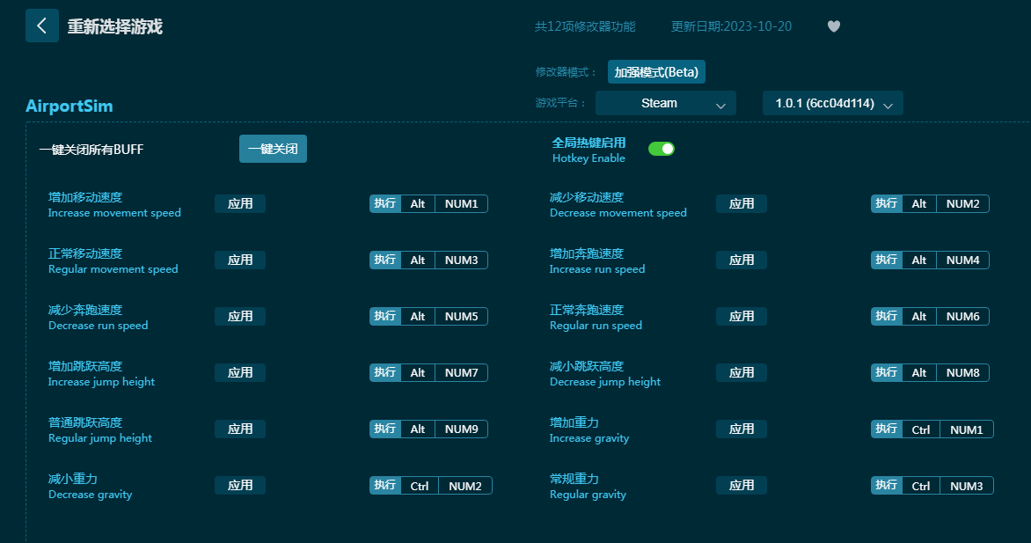Toggle the global Hotkey Enable switch
This screenshot has width=1031, height=543.
(x=662, y=149)
